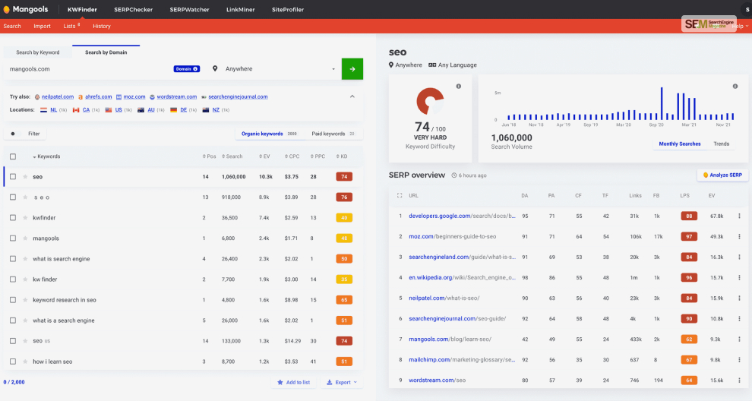Open options menu for searchenginejournal.com result
This screenshot has width=752, height=401.
pos(739,318)
